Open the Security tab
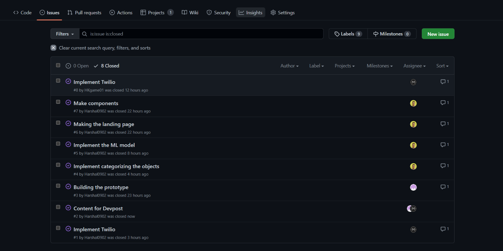 [x=219, y=13]
